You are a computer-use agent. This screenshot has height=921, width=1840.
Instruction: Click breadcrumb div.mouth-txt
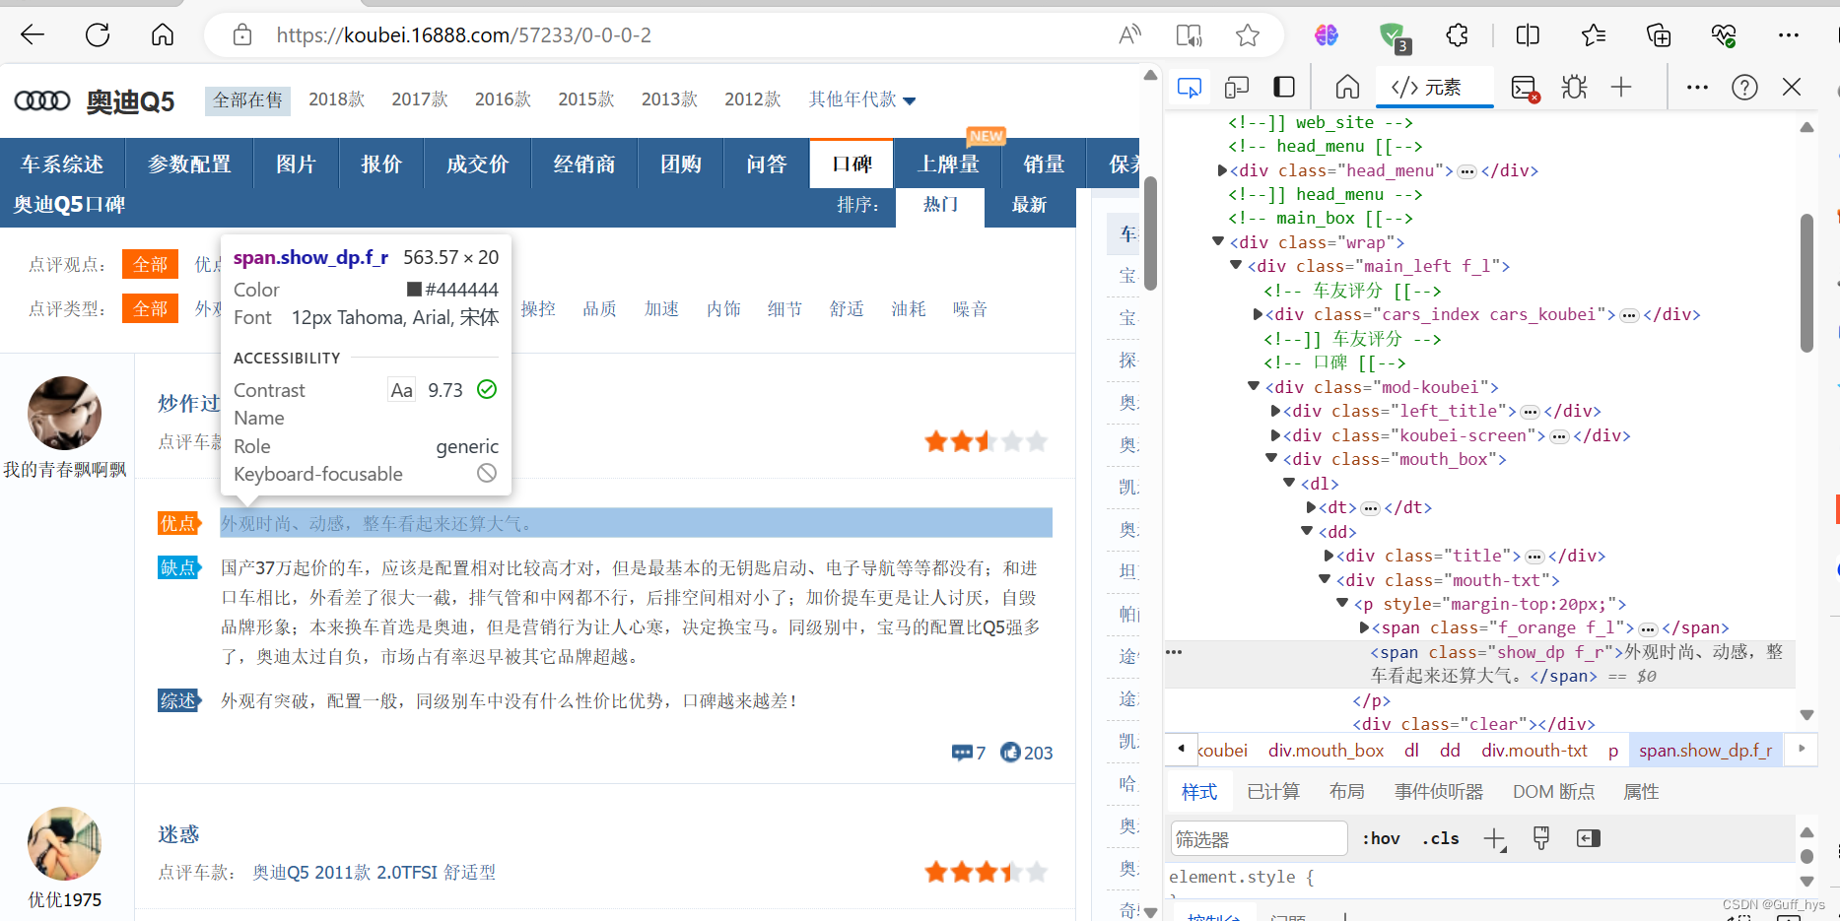pos(1534,751)
